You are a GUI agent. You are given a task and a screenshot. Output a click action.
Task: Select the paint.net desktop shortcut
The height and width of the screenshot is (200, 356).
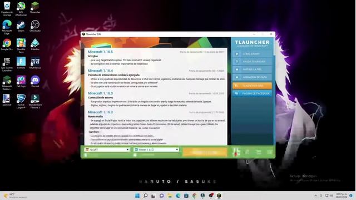click(7, 100)
